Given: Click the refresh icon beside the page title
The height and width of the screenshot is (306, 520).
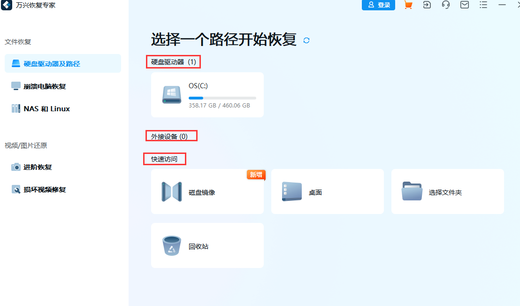Looking at the screenshot, I should pos(306,40).
